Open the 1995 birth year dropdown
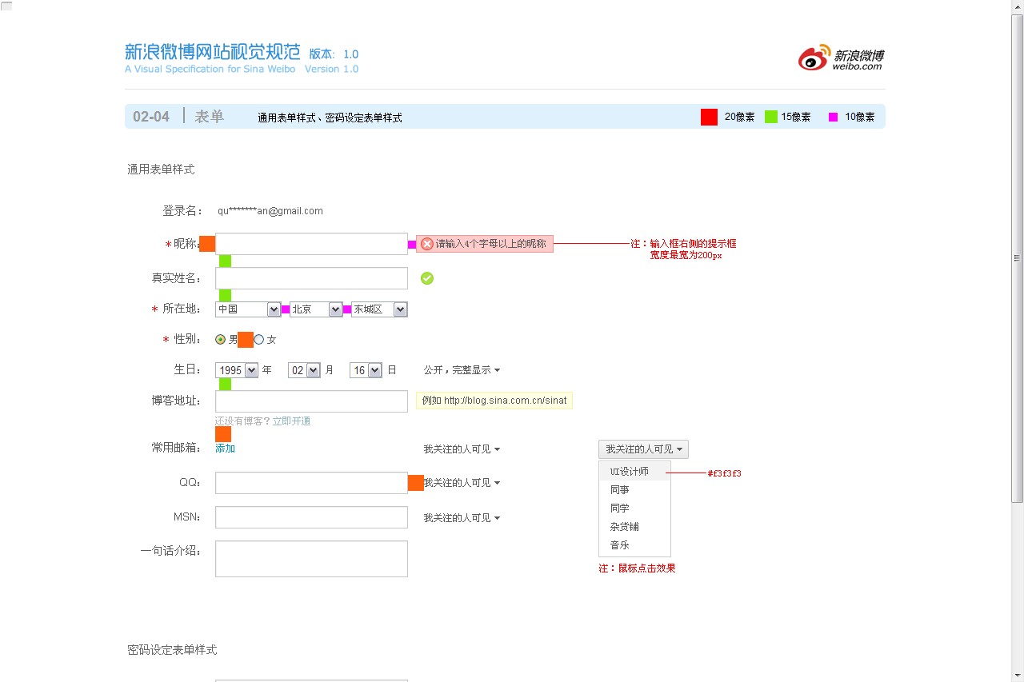This screenshot has height=682, width=1024. click(237, 370)
